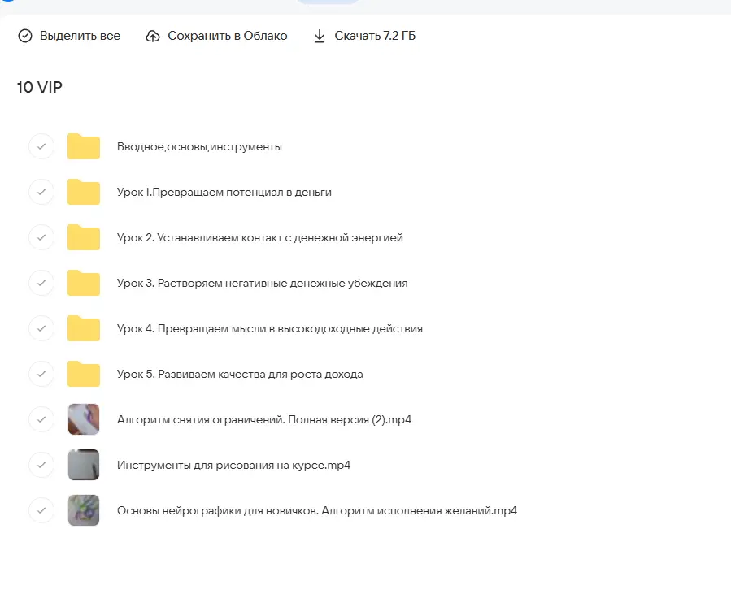Open the Вводное,основы,инструменты folder icon
The image size is (731, 607).
[84, 147]
